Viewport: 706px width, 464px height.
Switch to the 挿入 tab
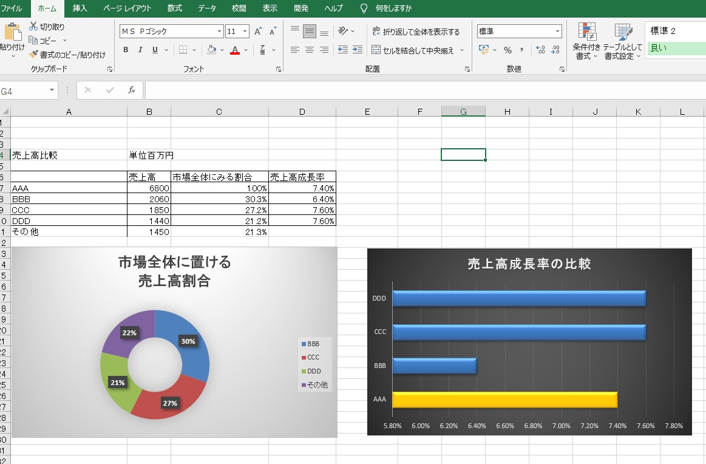tap(80, 8)
